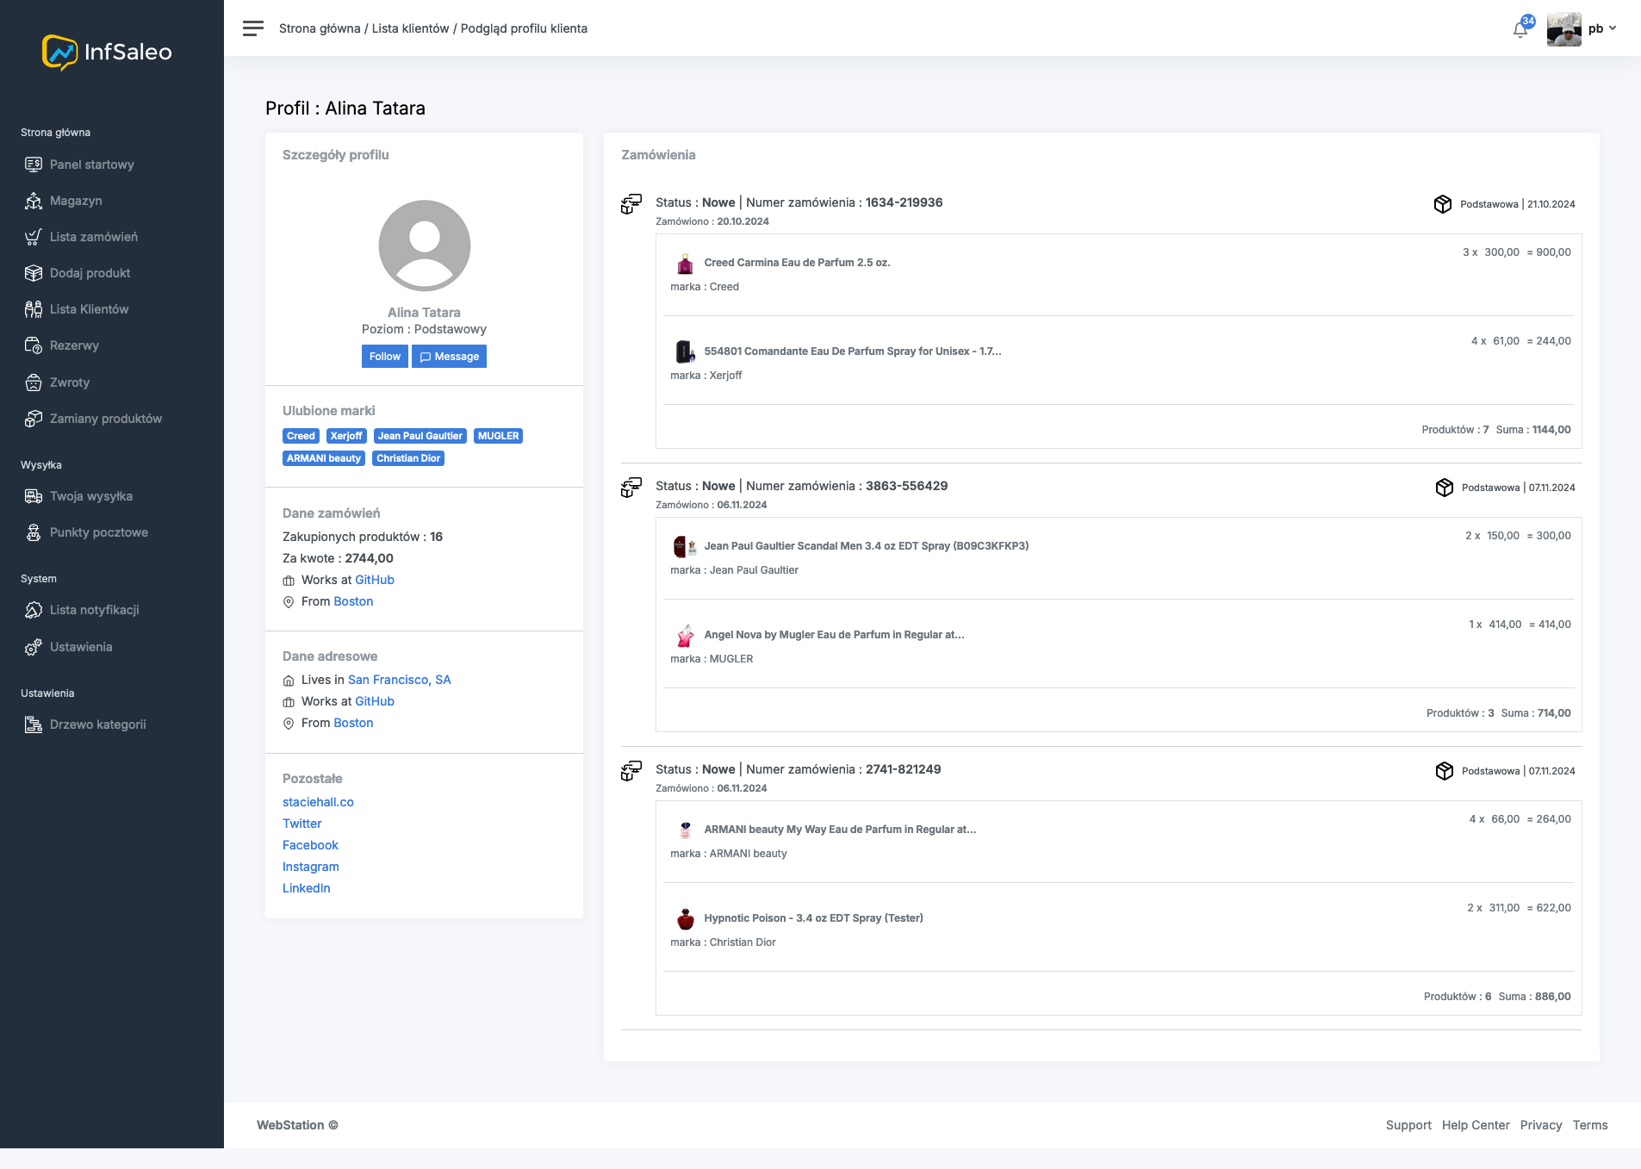
Task: Select the Christian Dior brand tag
Action: point(408,458)
